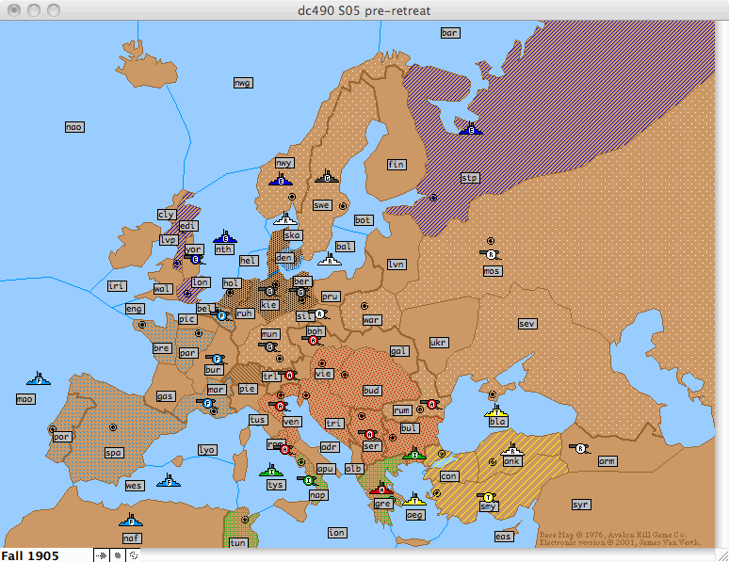
Task: Select the Turkish army in Smyrna
Action: (x=489, y=496)
